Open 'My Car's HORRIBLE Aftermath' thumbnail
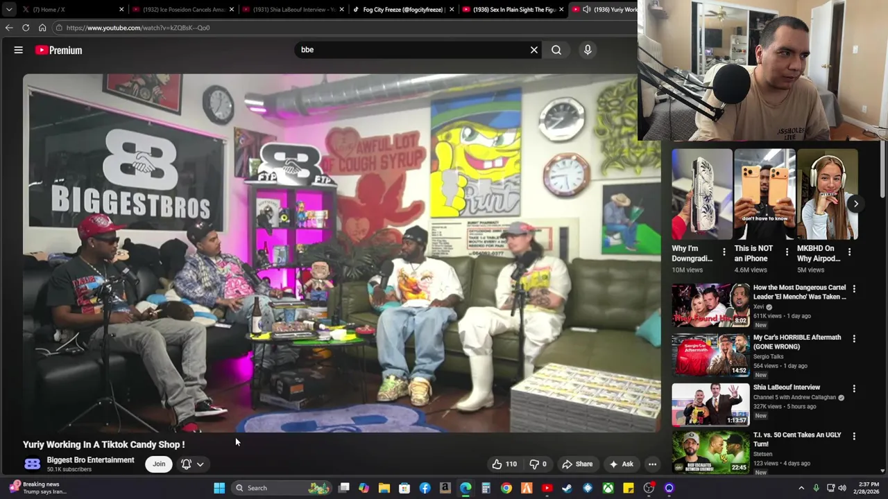This screenshot has width=888, height=499. click(710, 356)
